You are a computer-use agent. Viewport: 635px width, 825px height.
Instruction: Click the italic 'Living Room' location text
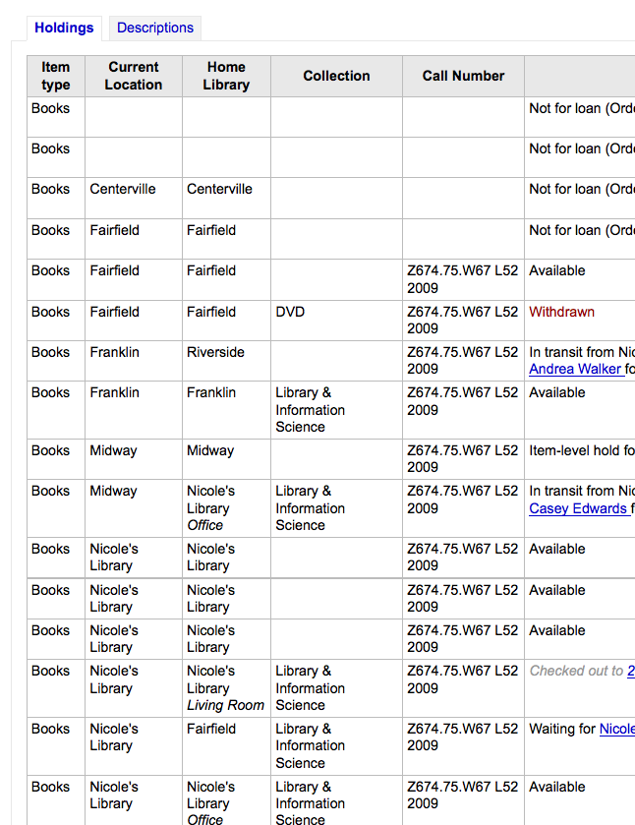coord(225,705)
